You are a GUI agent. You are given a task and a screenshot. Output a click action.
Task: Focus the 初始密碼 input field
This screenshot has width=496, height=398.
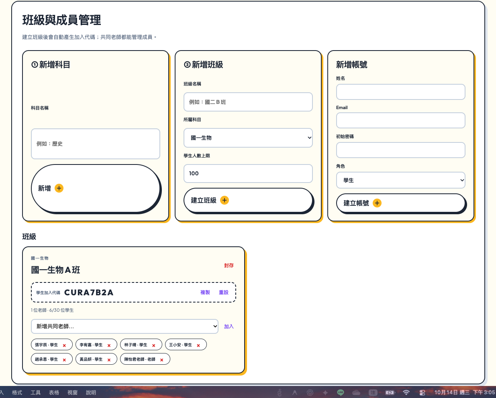pos(401,150)
